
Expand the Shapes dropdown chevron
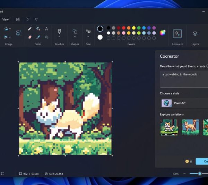pos(75,36)
